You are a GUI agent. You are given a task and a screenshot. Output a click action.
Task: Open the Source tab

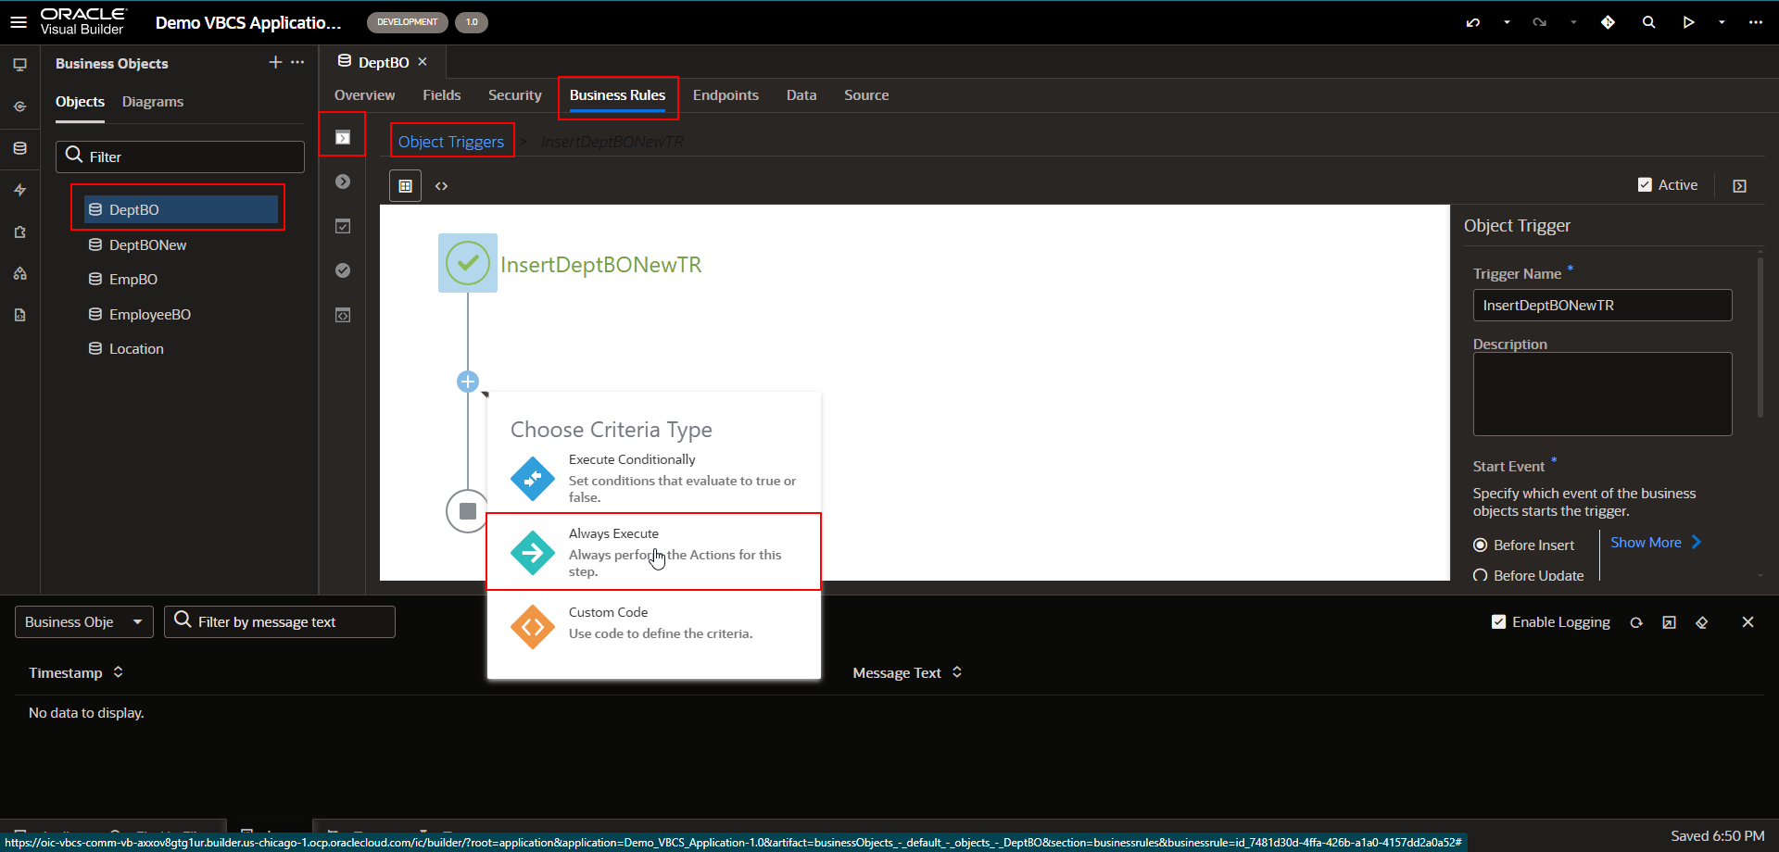click(x=866, y=95)
